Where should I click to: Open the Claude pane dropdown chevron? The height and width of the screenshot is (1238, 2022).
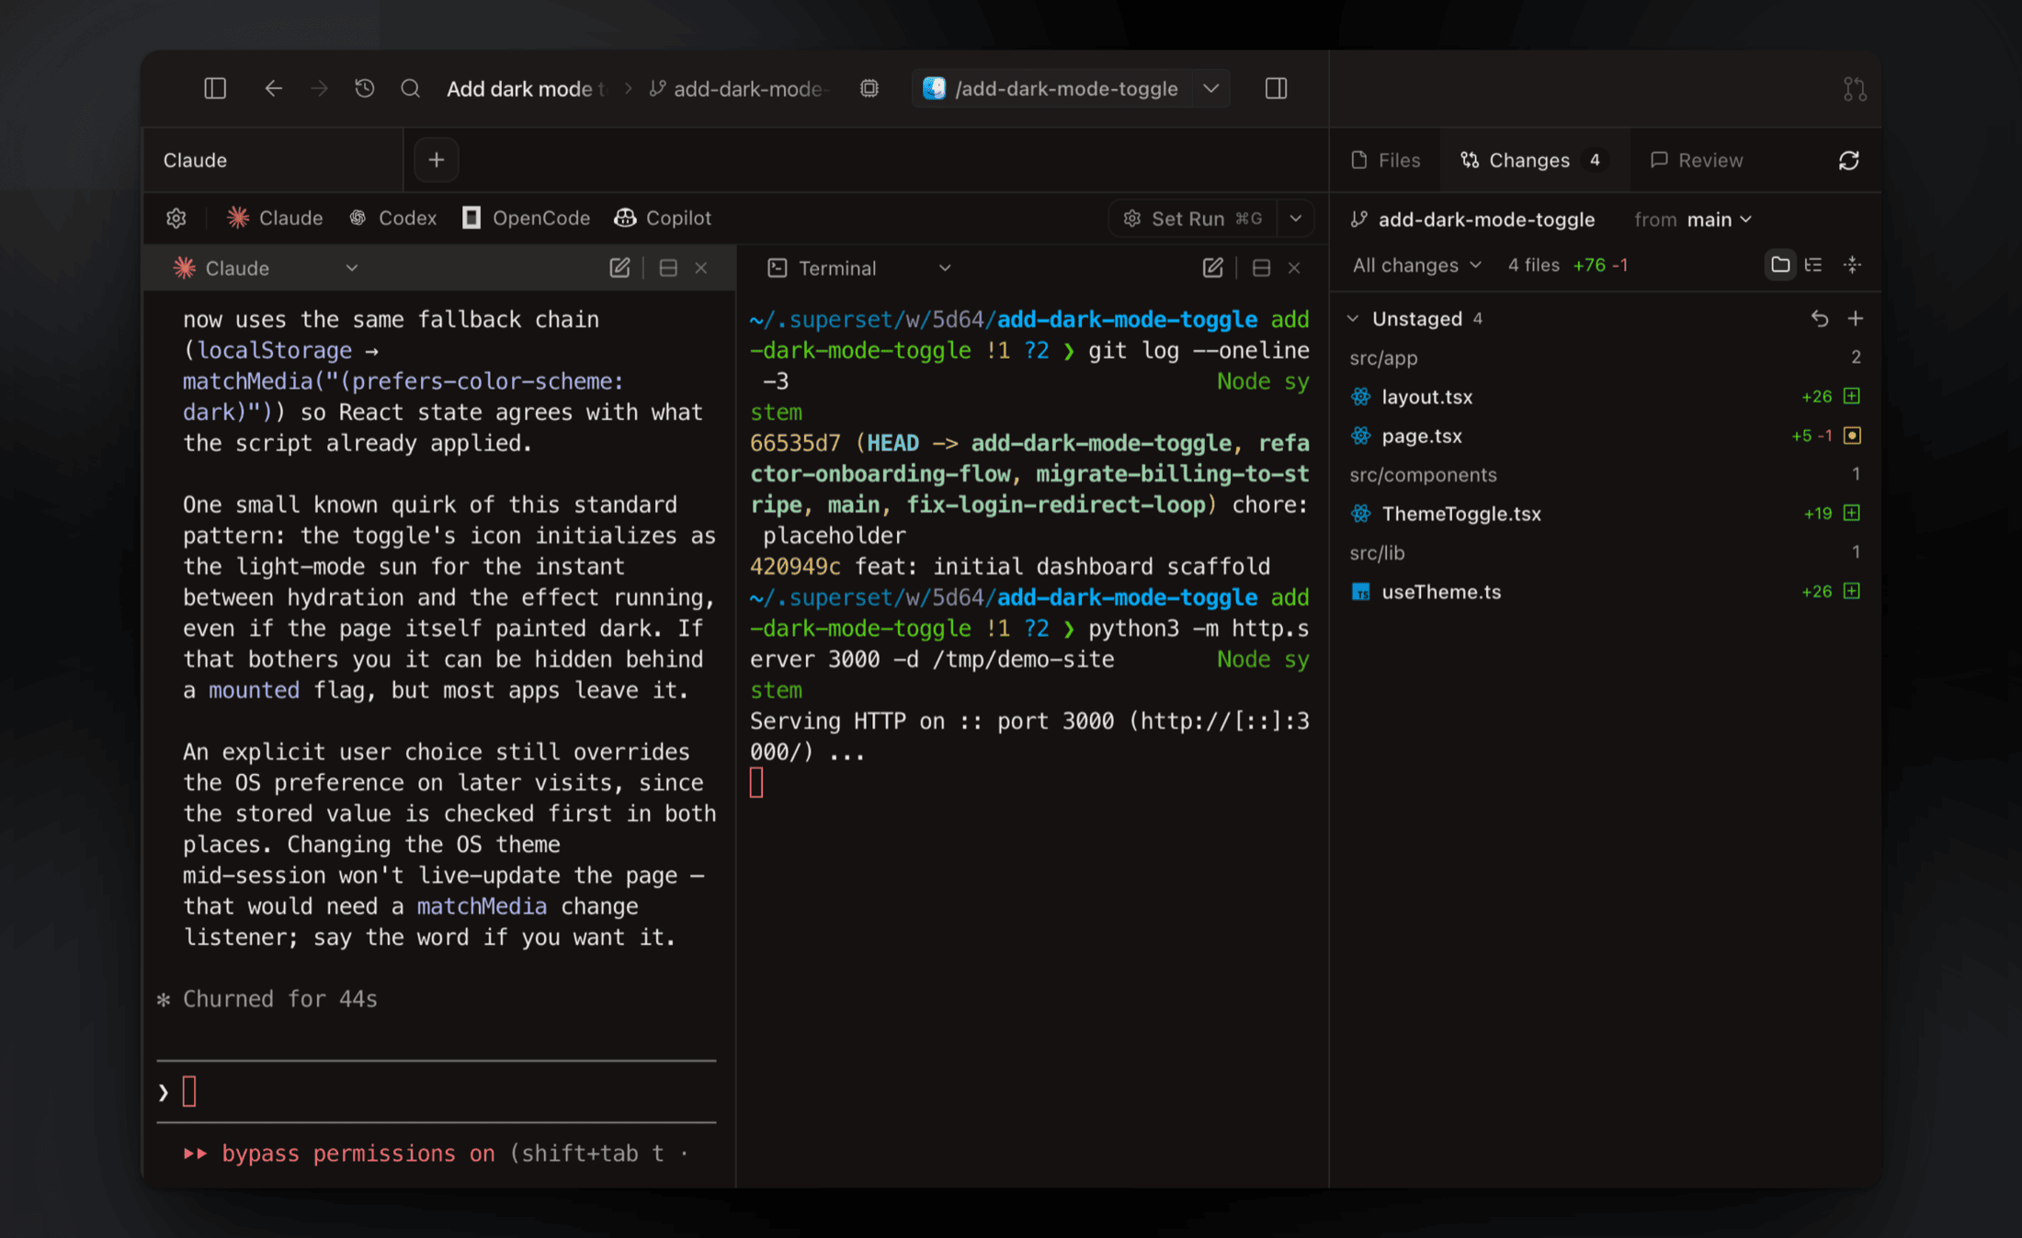coord(351,268)
